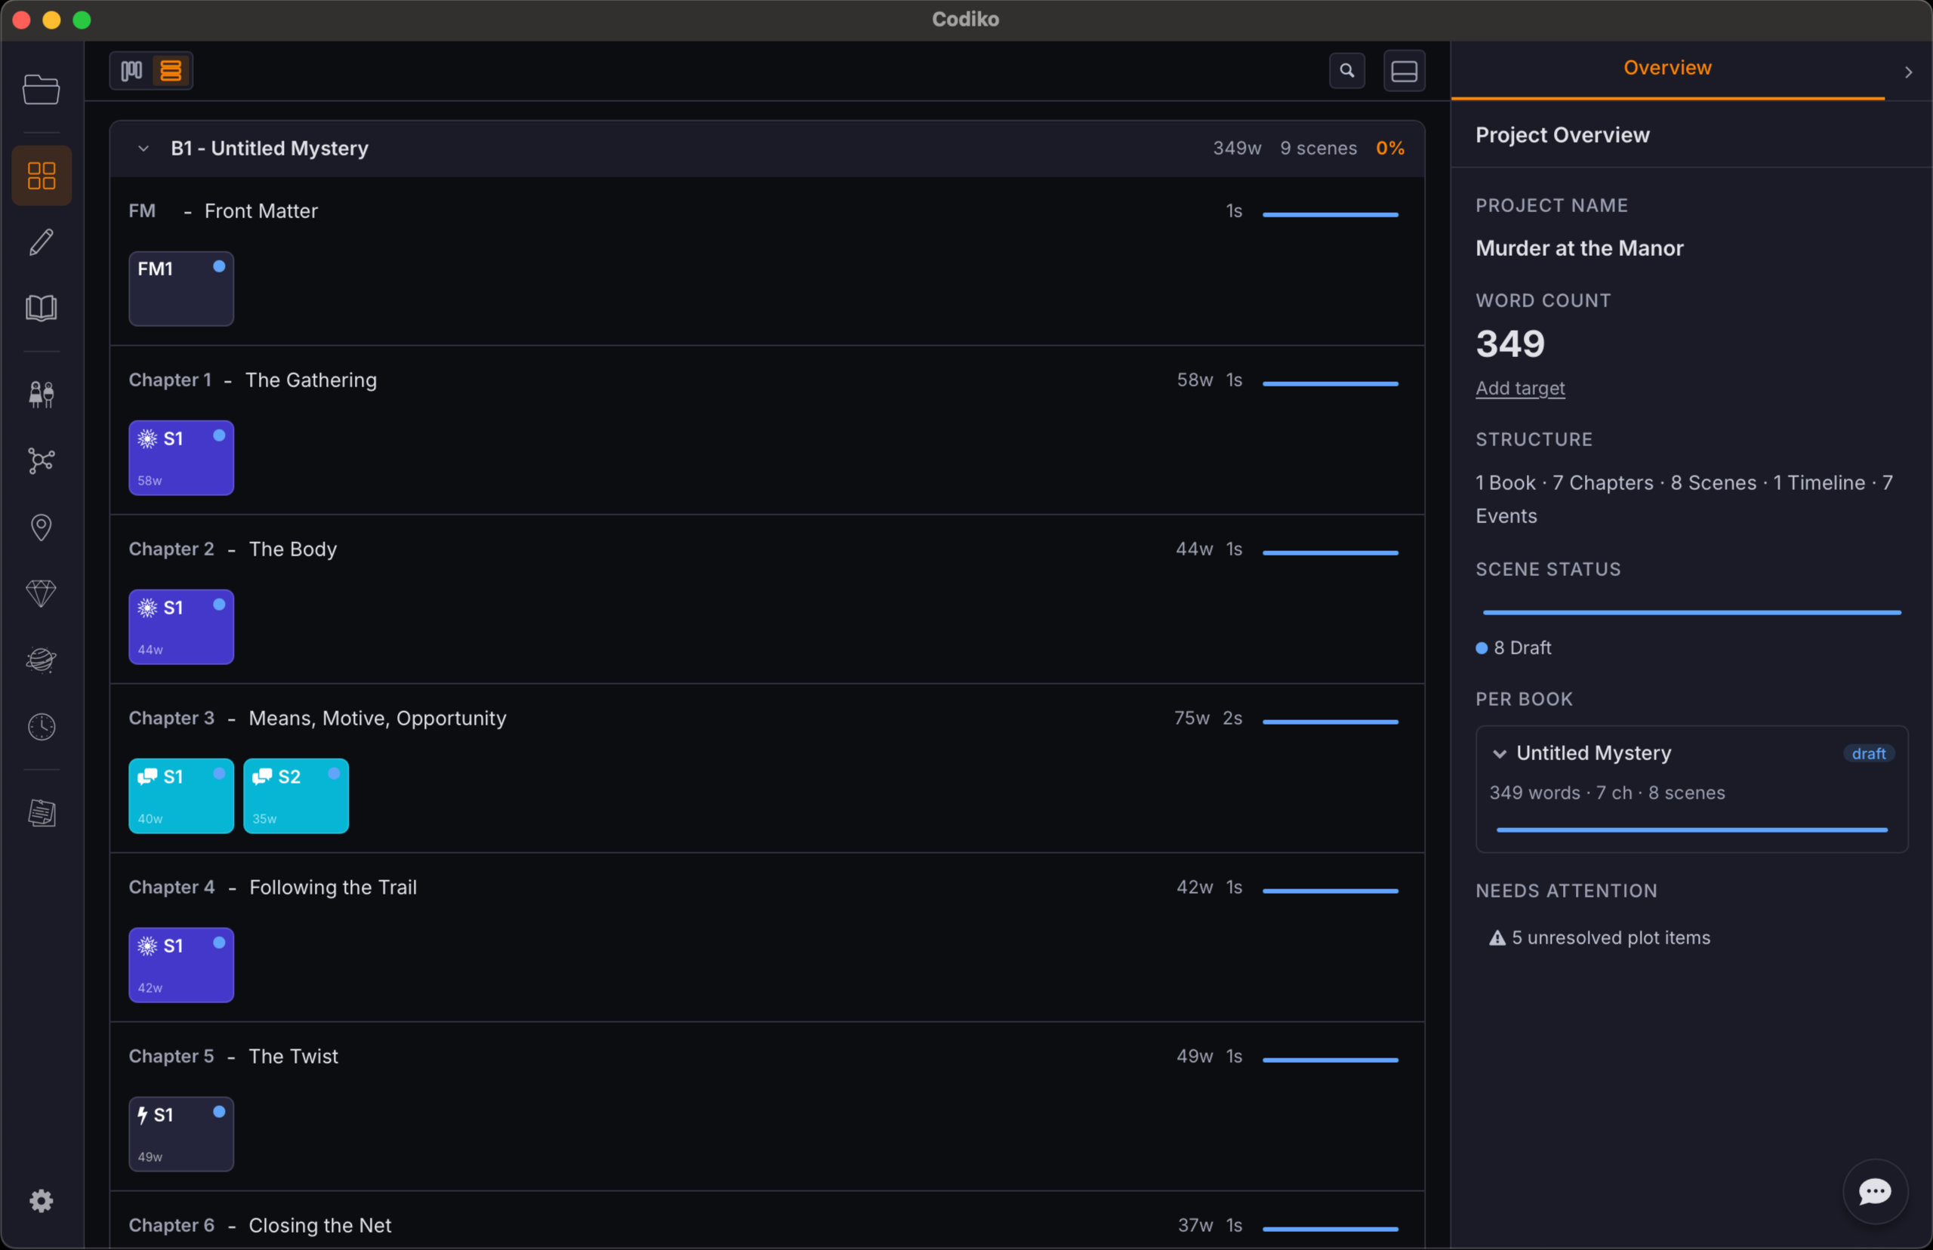Switch to board columns view
This screenshot has width=1933, height=1250.
(131, 71)
